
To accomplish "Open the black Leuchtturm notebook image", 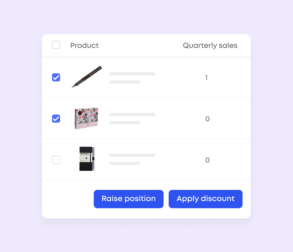I will point(87,159).
